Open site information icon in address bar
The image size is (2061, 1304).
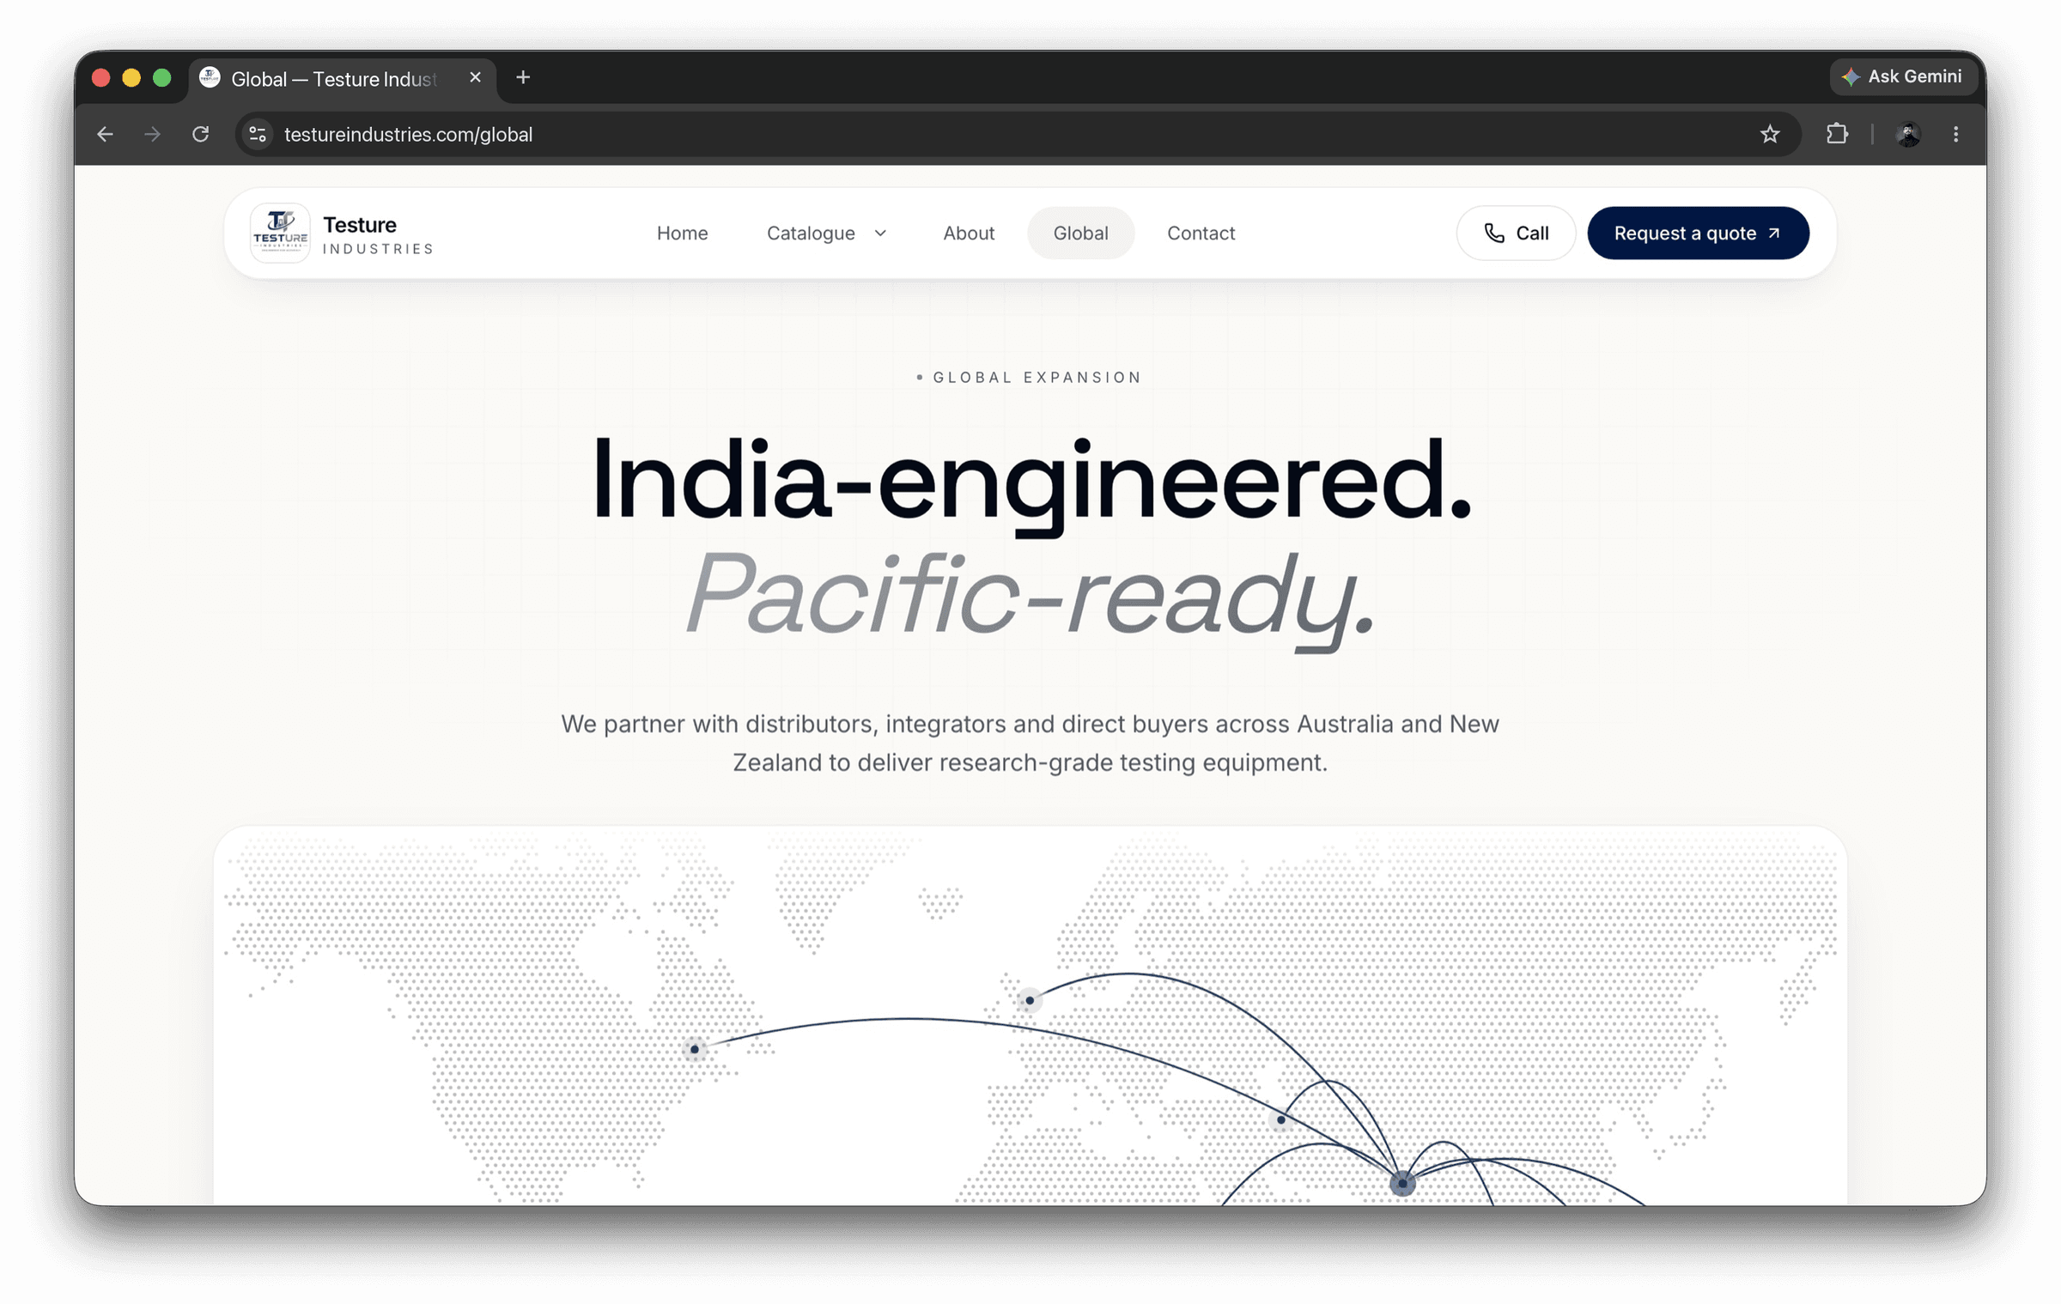(257, 134)
